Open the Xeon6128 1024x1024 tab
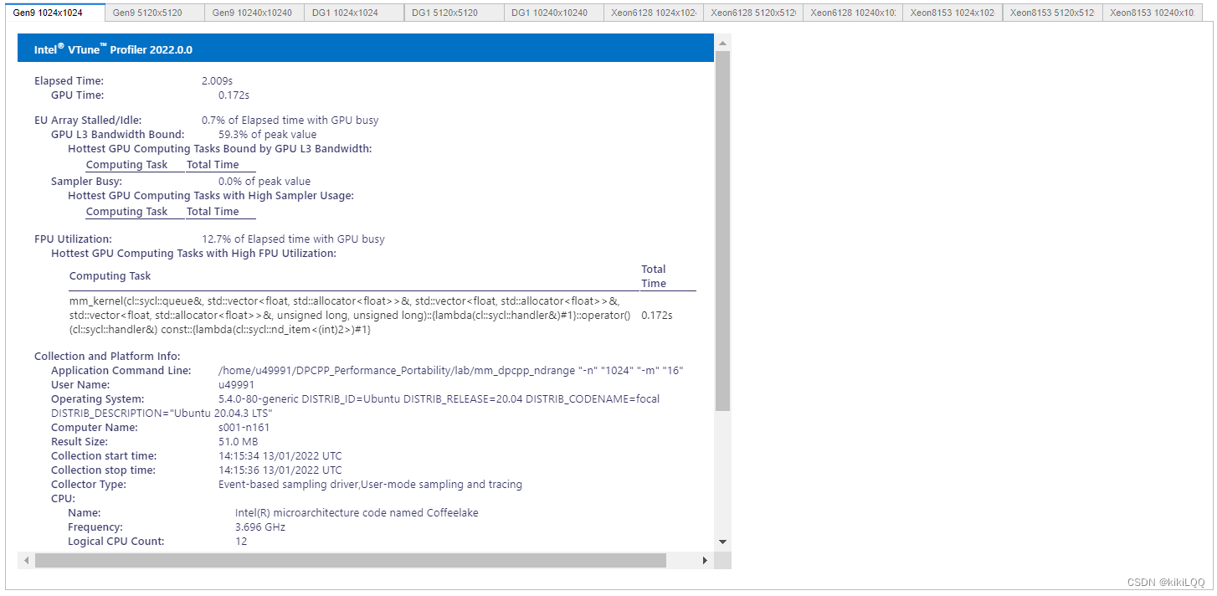Viewport: 1217px width, 596px height. (653, 13)
